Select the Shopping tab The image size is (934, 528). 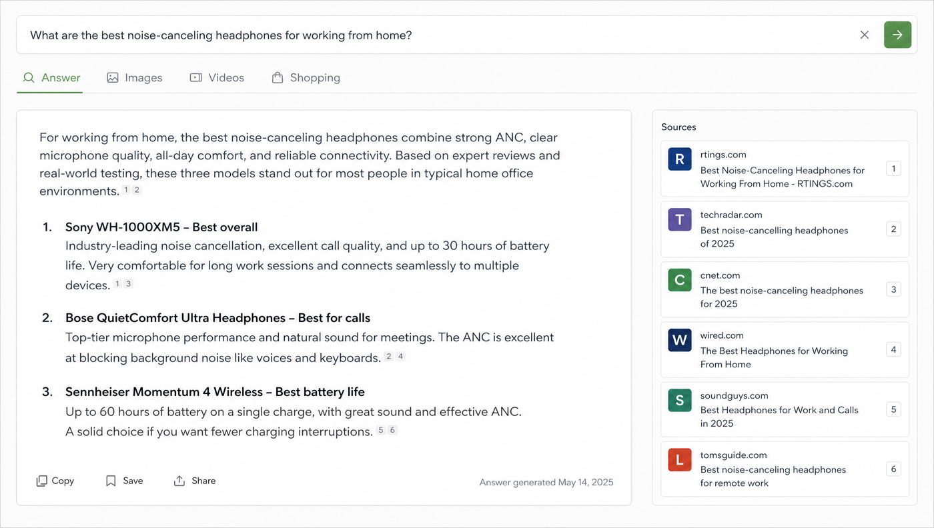pos(306,77)
